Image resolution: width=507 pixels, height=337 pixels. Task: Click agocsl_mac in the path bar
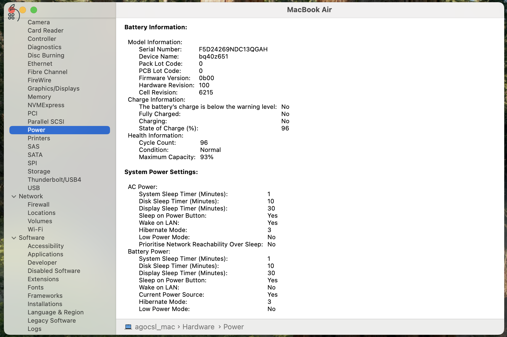[x=155, y=327]
